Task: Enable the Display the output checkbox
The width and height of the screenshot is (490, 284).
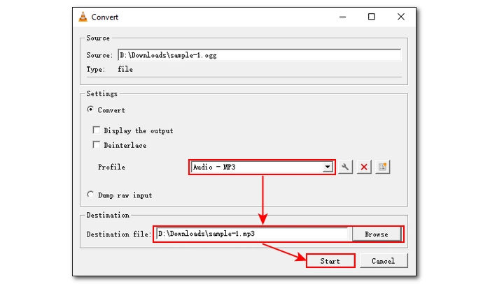Action: pyautogui.click(x=97, y=130)
